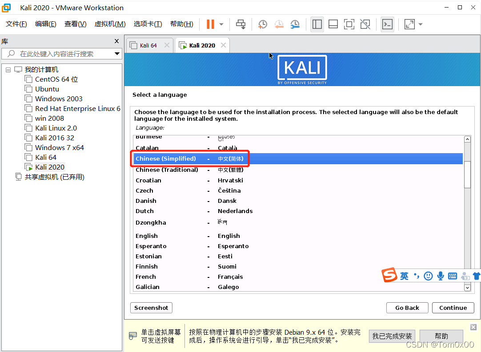Viewport: 481px width, 352px height.
Task: Click the stretch guest display icon
Action: 409,24
